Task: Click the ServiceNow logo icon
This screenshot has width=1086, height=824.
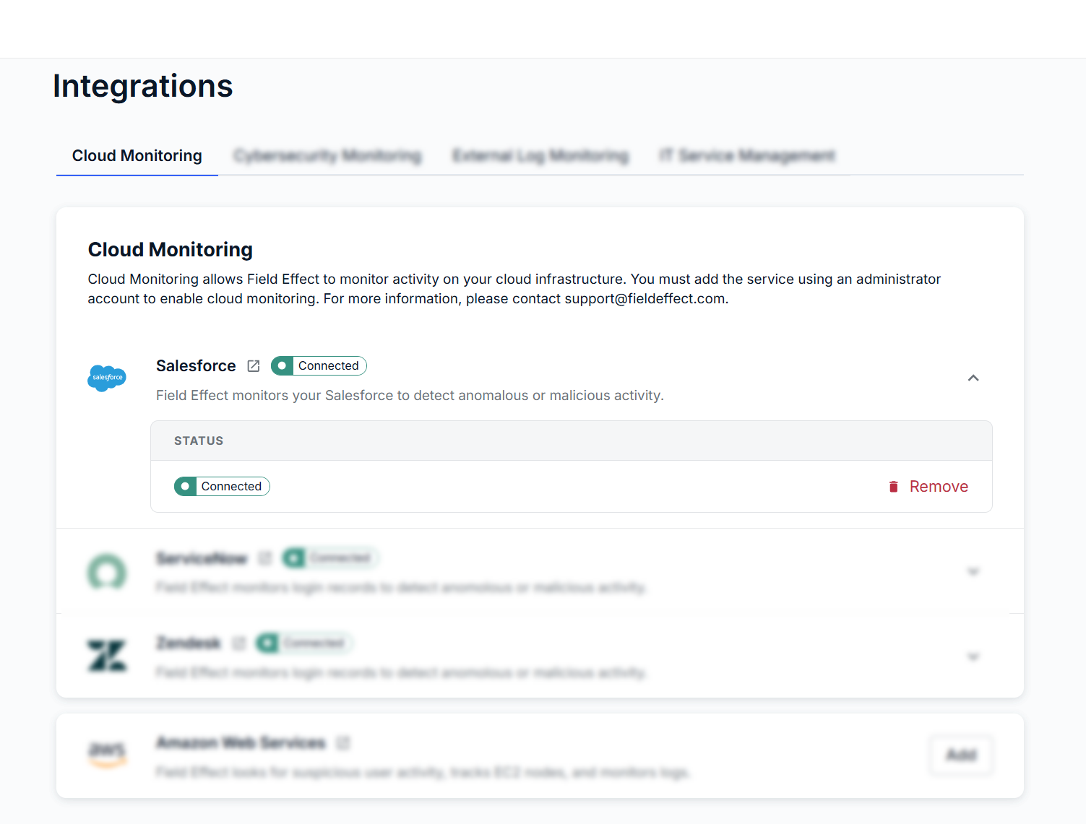Action: point(107,572)
